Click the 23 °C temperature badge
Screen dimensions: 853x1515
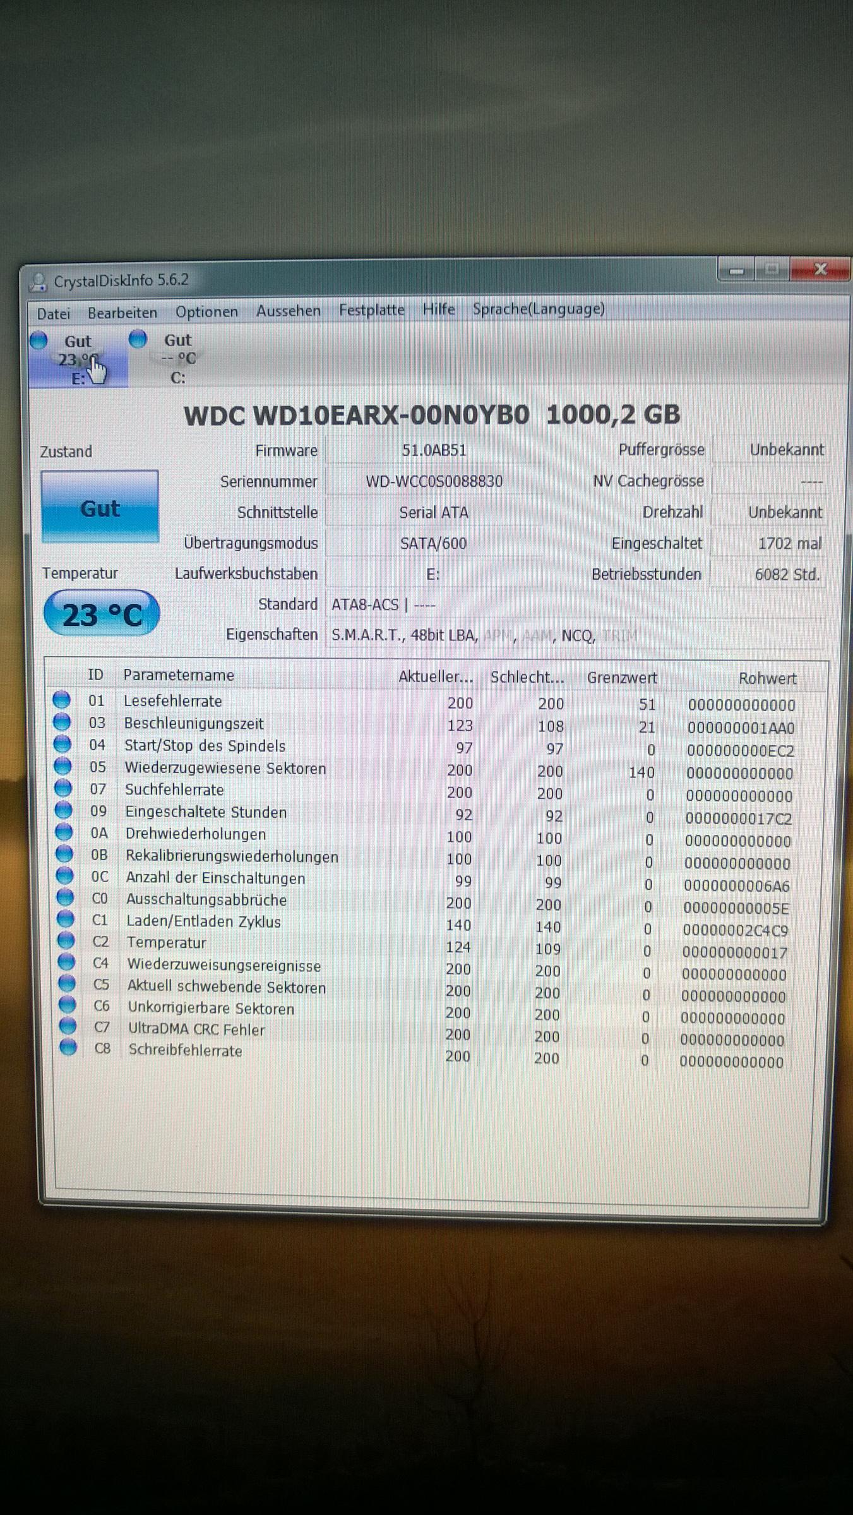[102, 613]
